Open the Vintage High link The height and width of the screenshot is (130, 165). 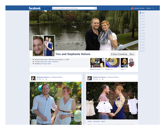[x=46, y=63]
